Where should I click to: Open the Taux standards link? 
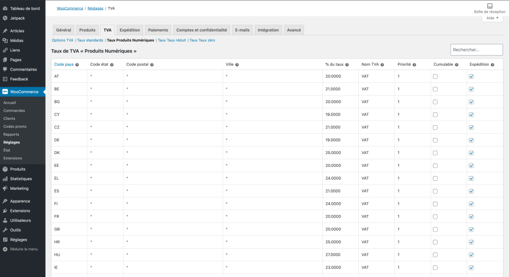click(x=90, y=40)
